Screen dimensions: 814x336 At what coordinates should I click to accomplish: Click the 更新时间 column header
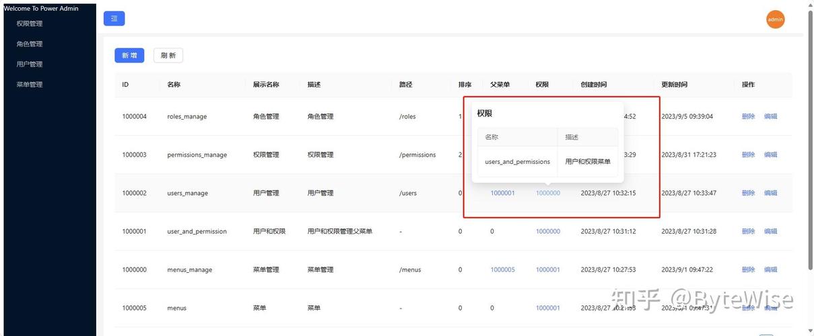point(675,85)
